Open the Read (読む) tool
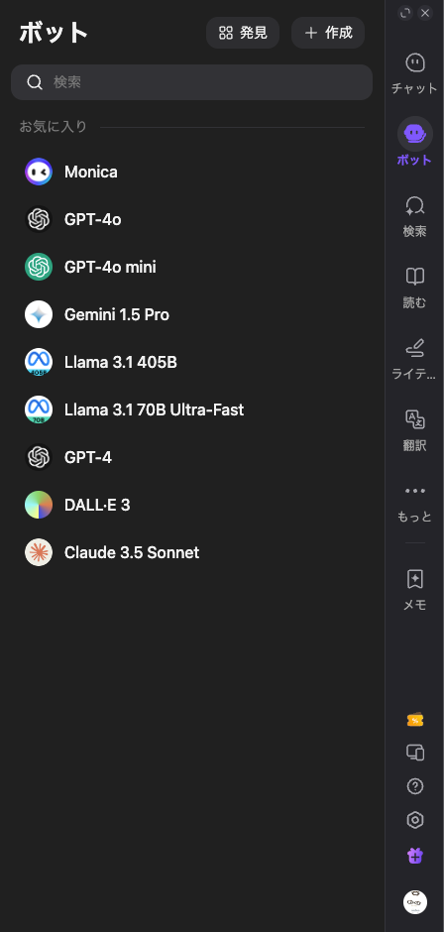 (415, 277)
